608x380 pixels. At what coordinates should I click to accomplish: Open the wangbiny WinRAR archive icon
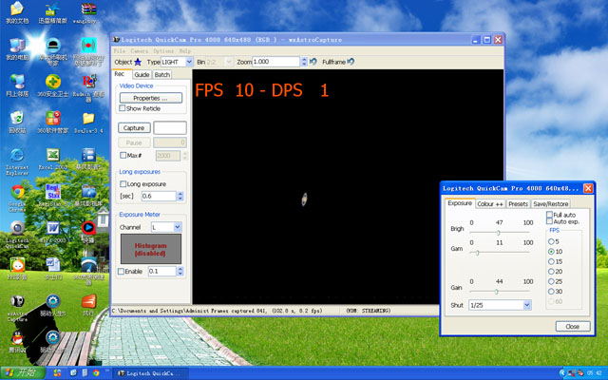pyautogui.click(x=88, y=9)
